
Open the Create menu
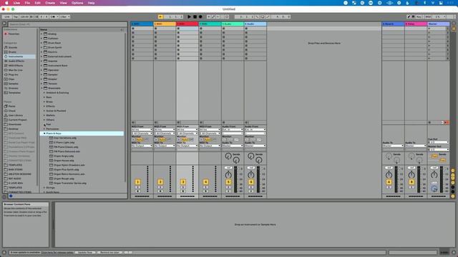tap(50, 3)
